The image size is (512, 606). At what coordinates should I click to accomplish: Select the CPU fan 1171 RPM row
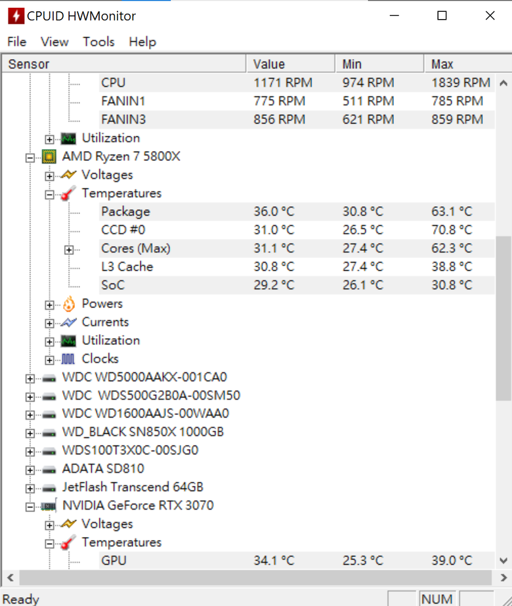point(297,83)
